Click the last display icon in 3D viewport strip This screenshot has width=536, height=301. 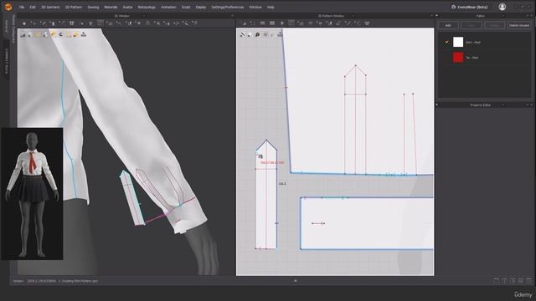(84, 34)
